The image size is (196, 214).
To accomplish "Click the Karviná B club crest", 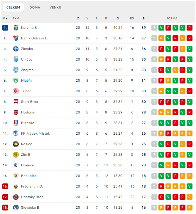I will click(16, 28).
